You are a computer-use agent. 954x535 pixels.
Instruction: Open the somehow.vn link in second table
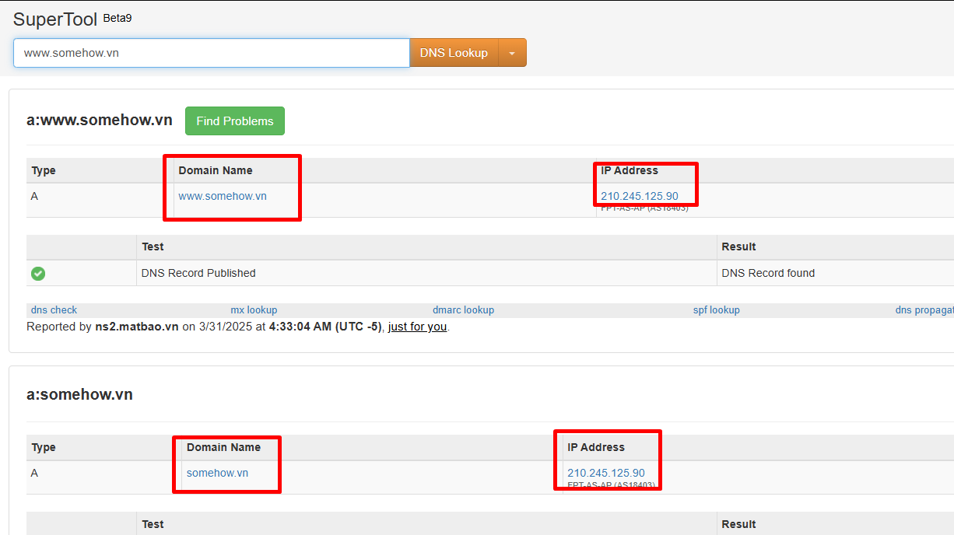click(x=217, y=473)
